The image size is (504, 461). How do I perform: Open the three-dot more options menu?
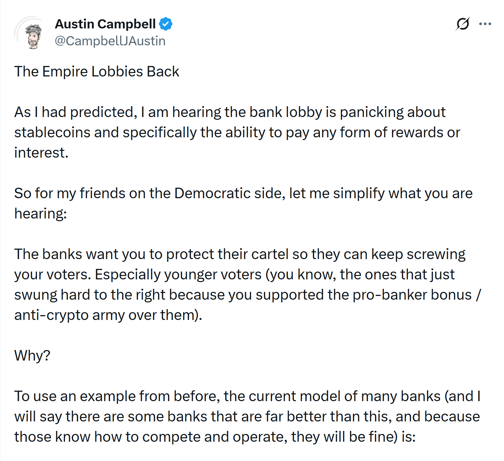click(x=485, y=24)
